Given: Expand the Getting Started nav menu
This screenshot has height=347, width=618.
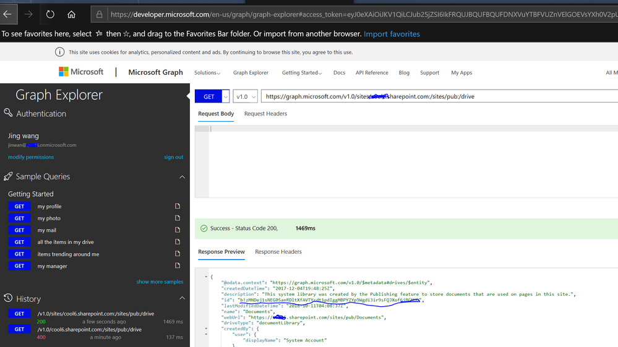Looking at the screenshot, I should coord(301,73).
